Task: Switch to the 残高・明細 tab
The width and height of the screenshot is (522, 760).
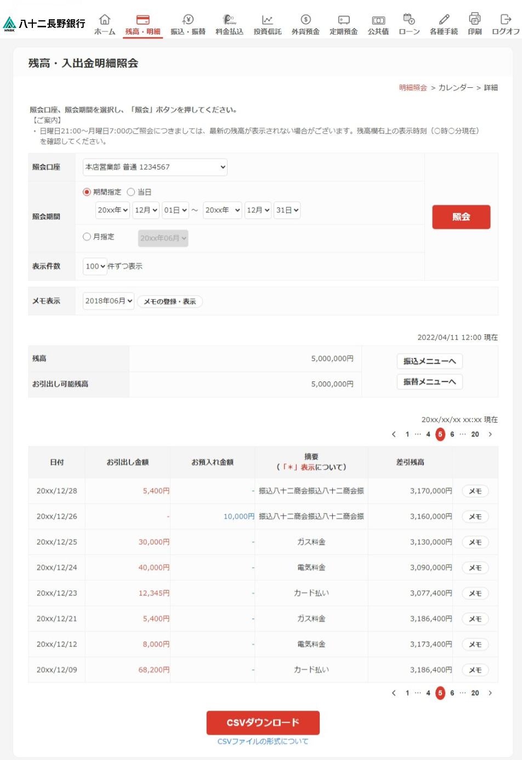Action: coord(143,25)
